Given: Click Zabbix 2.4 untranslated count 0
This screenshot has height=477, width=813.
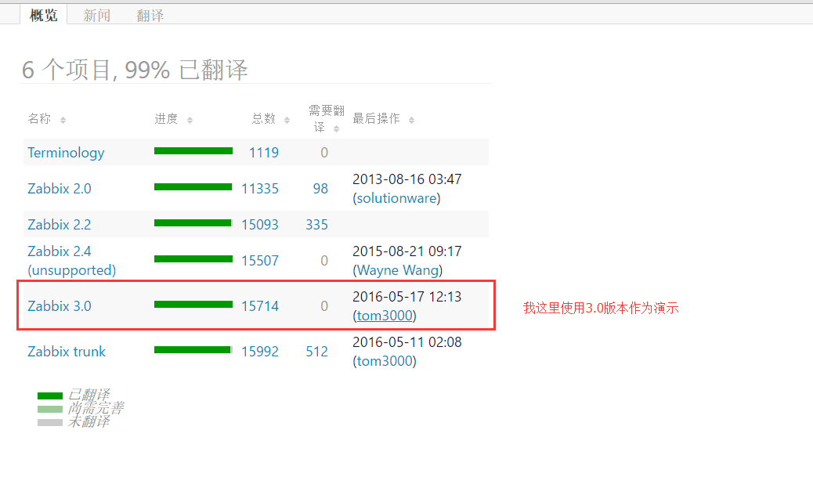Looking at the screenshot, I should coord(324,260).
